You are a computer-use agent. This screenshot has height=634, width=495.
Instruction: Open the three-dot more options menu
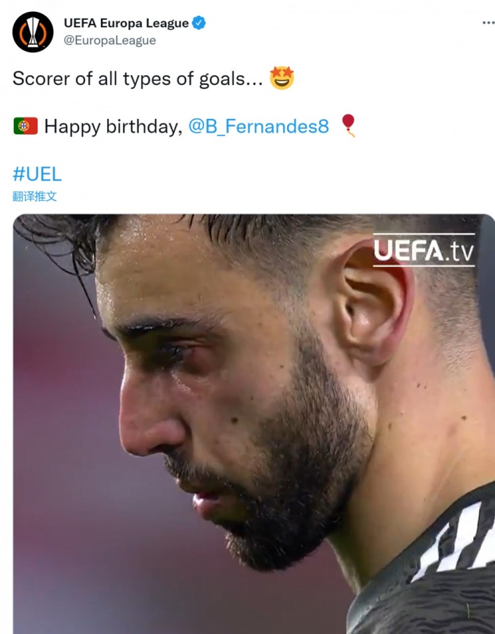(488, 22)
